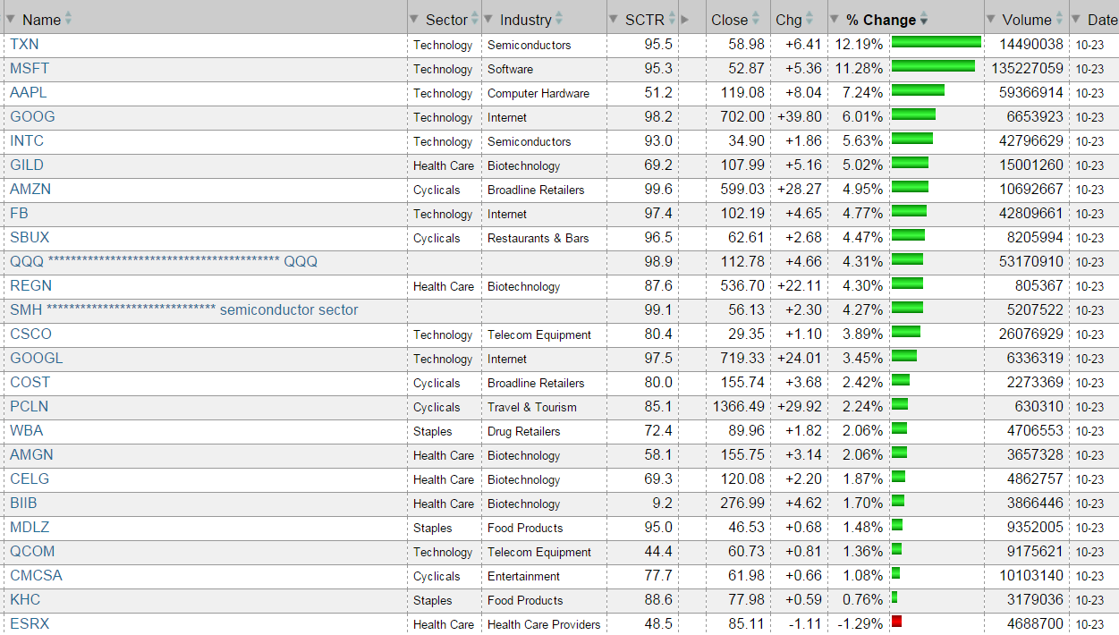
Task: Click the Drug Retailers industry cell
Action: point(524,431)
